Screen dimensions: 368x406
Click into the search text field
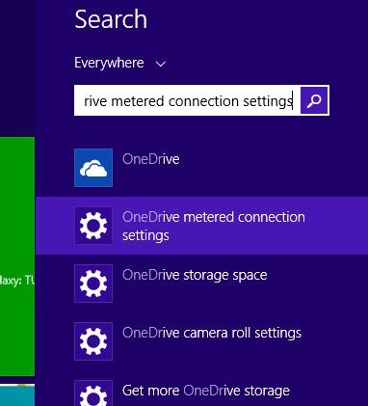[188, 100]
